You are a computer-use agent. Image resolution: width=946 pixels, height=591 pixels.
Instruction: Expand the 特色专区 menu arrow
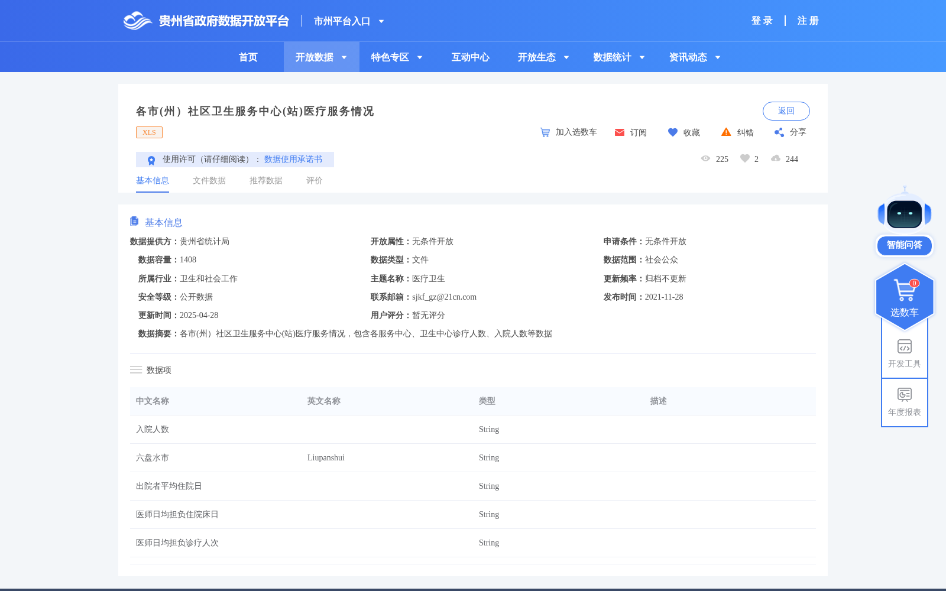click(420, 57)
